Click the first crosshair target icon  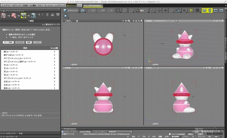point(159,11)
